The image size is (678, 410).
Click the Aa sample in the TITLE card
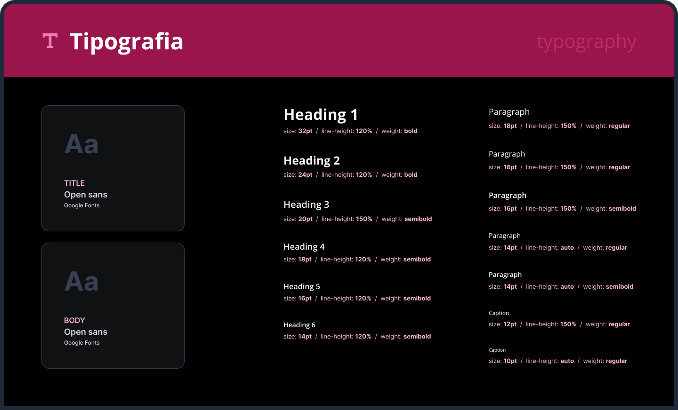tap(81, 144)
